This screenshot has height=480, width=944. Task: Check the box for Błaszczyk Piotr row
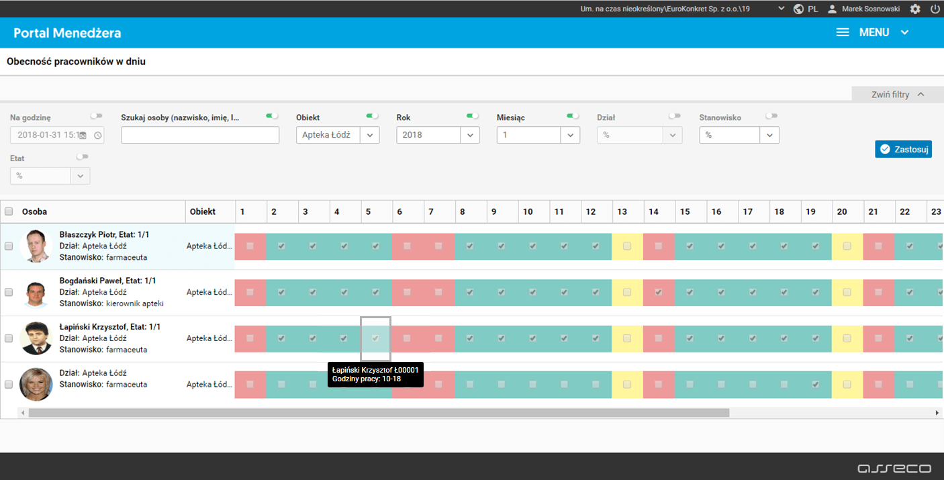point(9,246)
